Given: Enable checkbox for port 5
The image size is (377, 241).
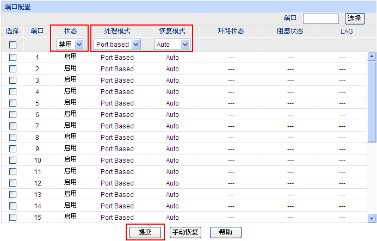Looking at the screenshot, I should click(13, 103).
